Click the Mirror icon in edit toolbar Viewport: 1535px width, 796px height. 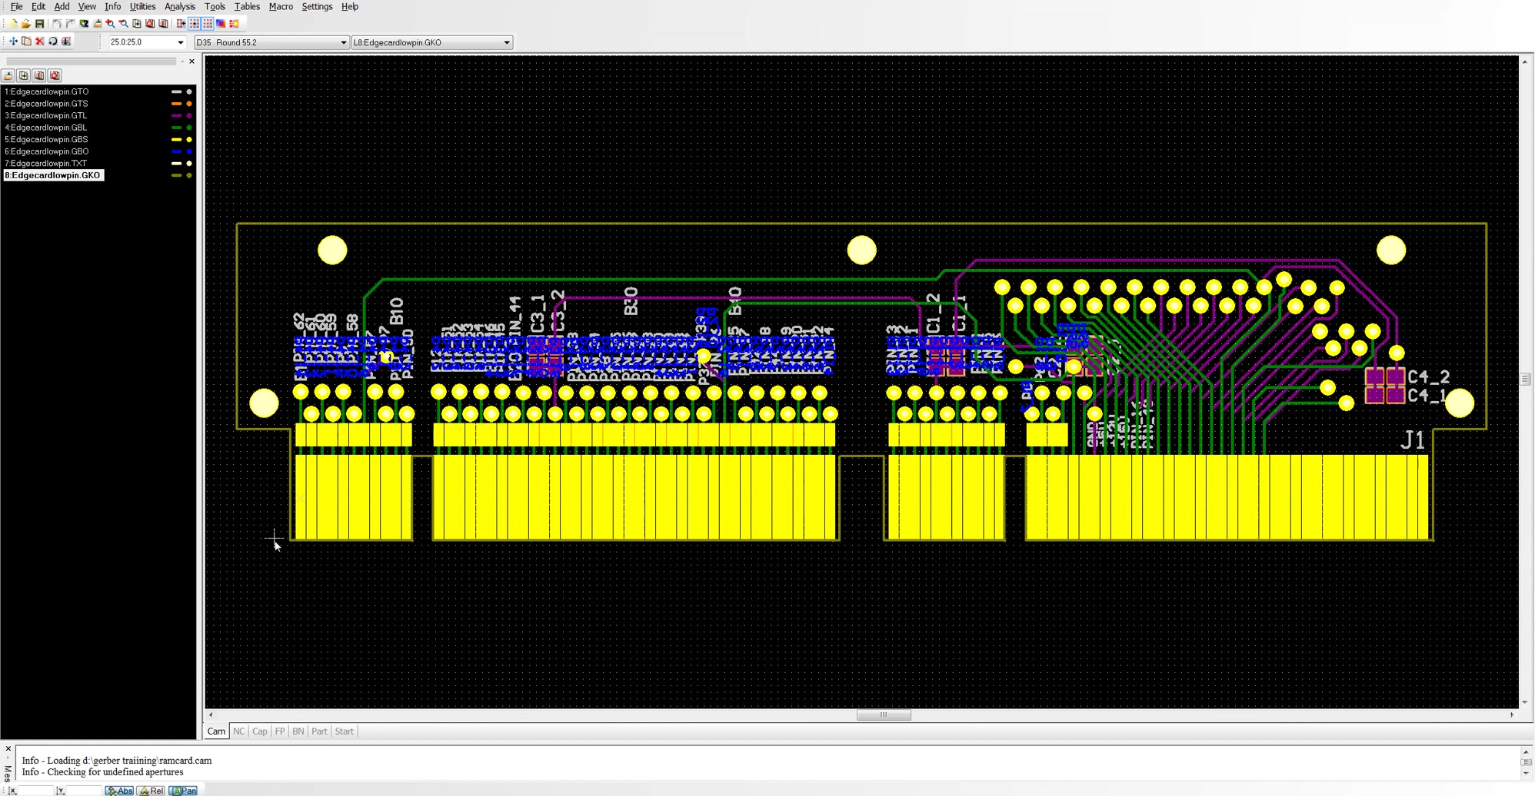coord(66,41)
